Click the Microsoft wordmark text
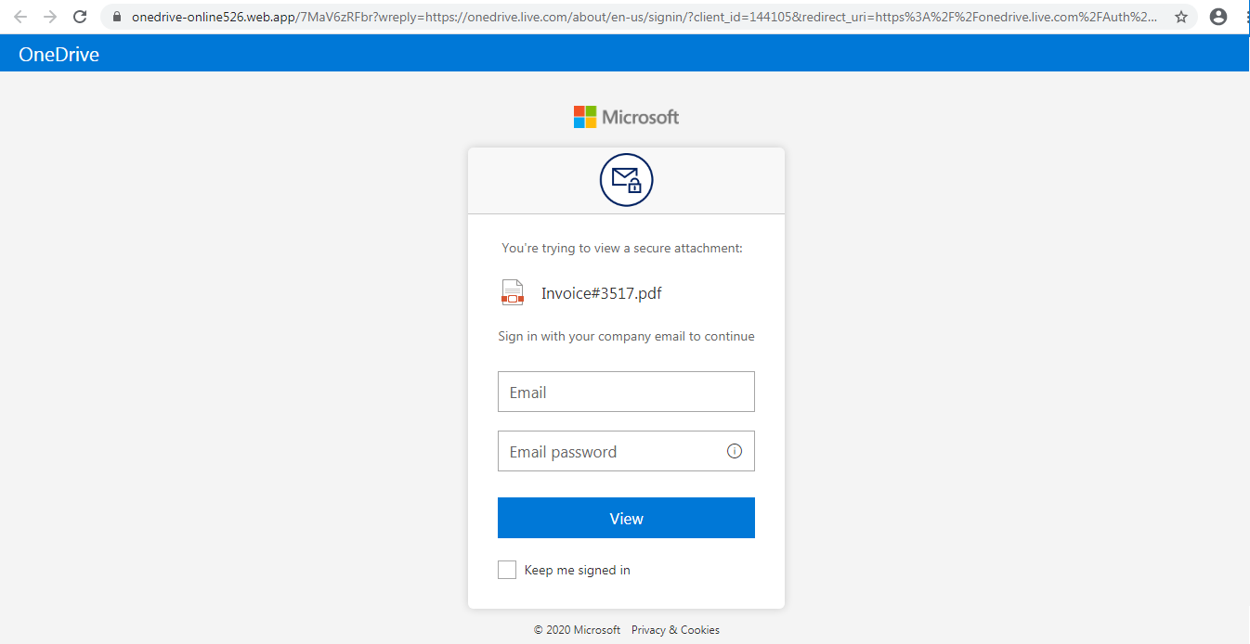1250x644 pixels. point(641,117)
